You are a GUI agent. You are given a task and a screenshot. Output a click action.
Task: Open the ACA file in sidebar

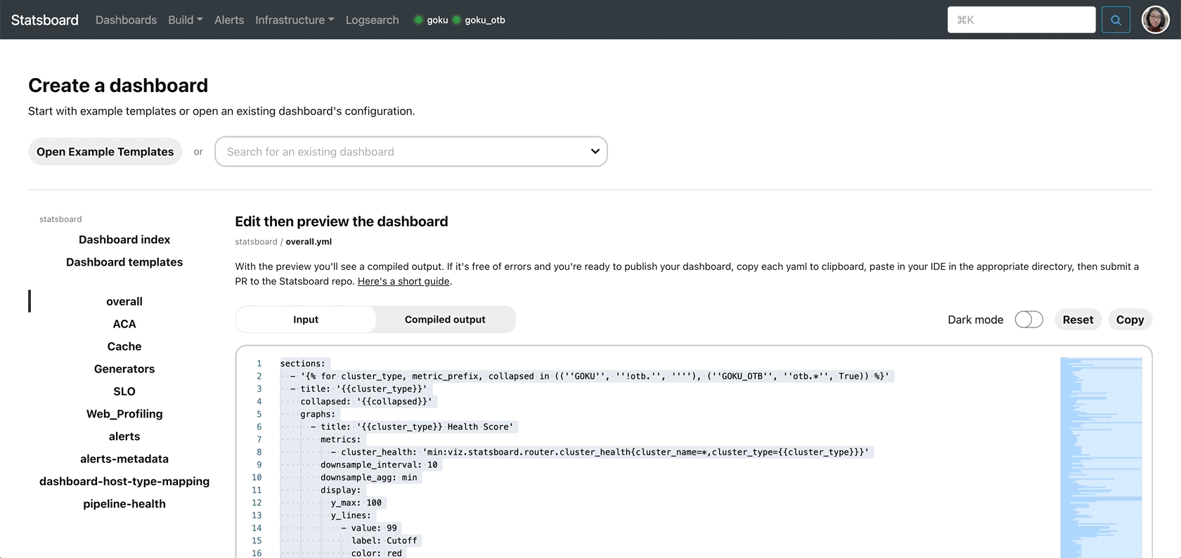tap(124, 324)
